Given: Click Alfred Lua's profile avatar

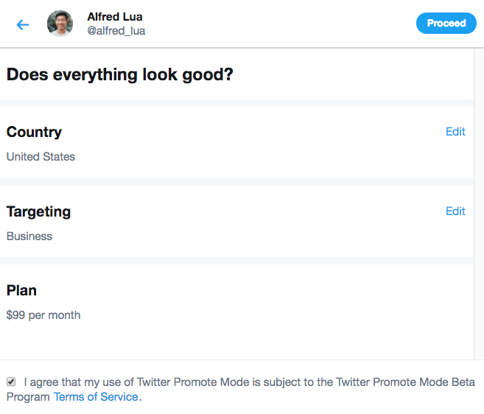Looking at the screenshot, I should click(60, 24).
